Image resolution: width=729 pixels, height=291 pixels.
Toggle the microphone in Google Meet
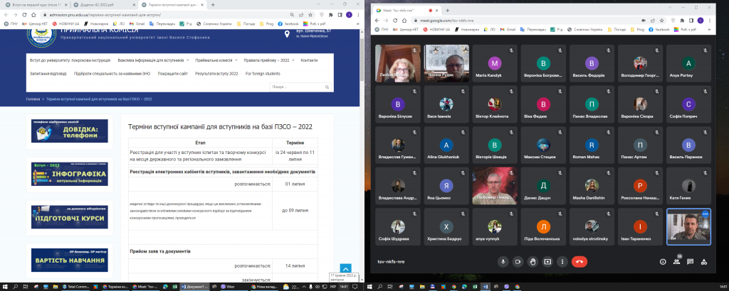click(503, 261)
